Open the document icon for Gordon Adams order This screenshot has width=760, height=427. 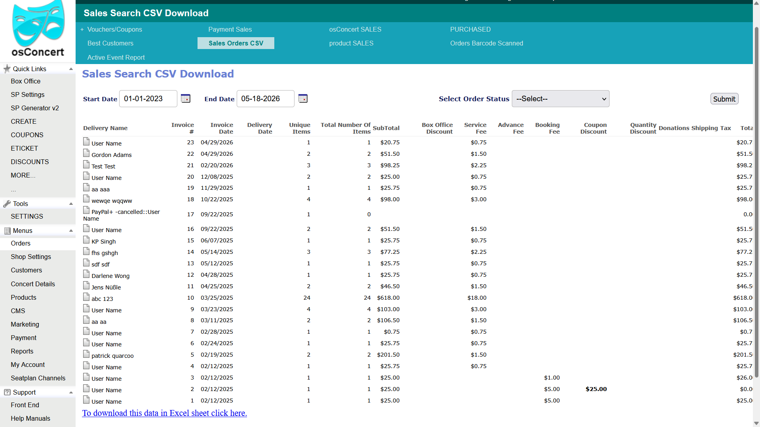click(x=86, y=153)
